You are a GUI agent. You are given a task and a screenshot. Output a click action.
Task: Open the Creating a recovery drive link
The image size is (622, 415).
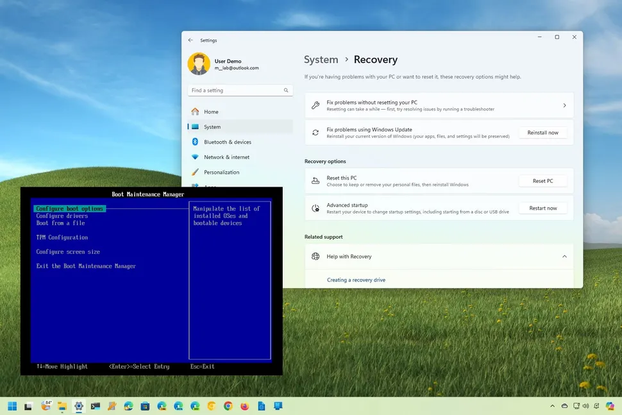click(357, 280)
